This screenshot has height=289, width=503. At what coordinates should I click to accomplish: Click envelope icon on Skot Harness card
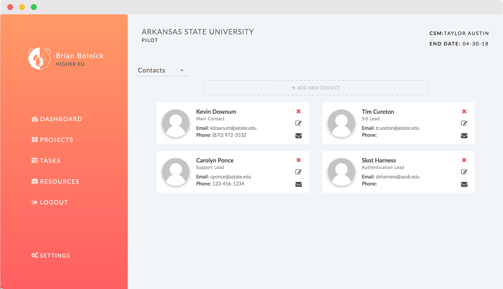pyautogui.click(x=464, y=184)
